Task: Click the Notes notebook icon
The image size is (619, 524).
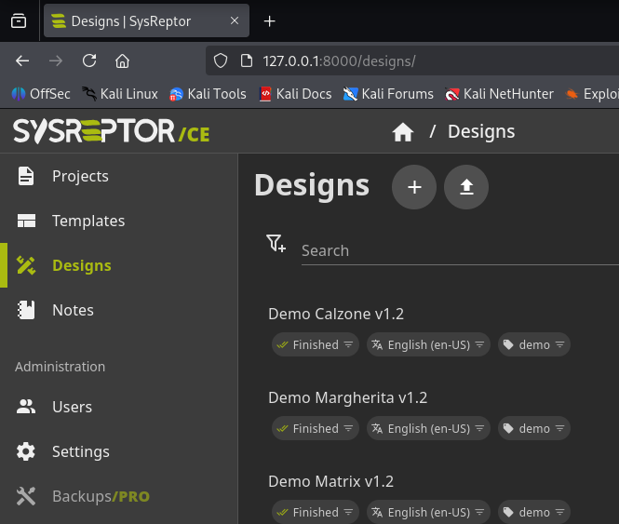Action: tap(26, 310)
